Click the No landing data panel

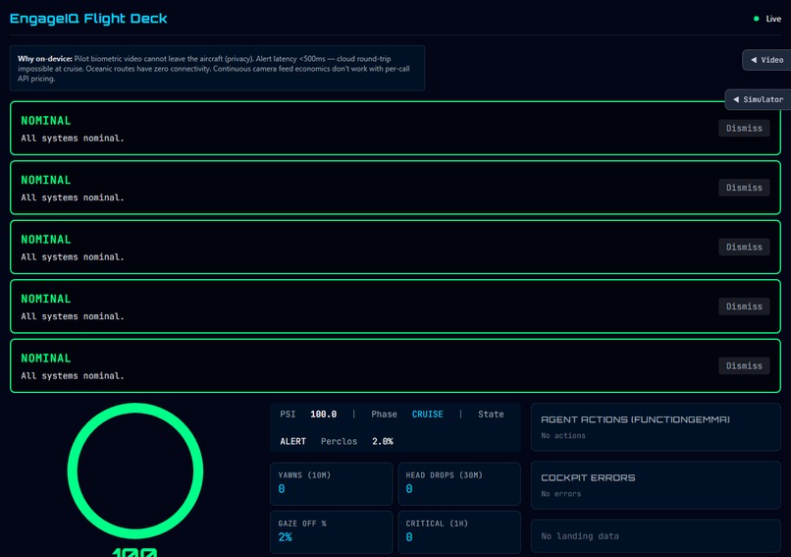[x=656, y=536]
